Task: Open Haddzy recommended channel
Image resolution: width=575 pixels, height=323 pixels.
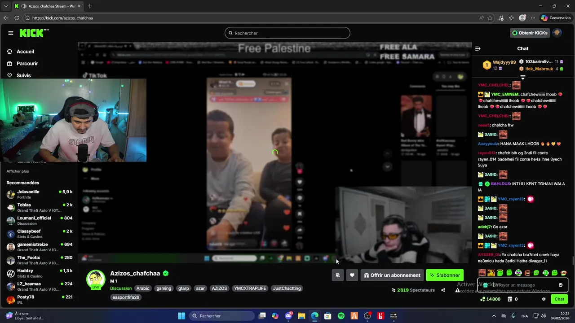Action: coord(40,273)
